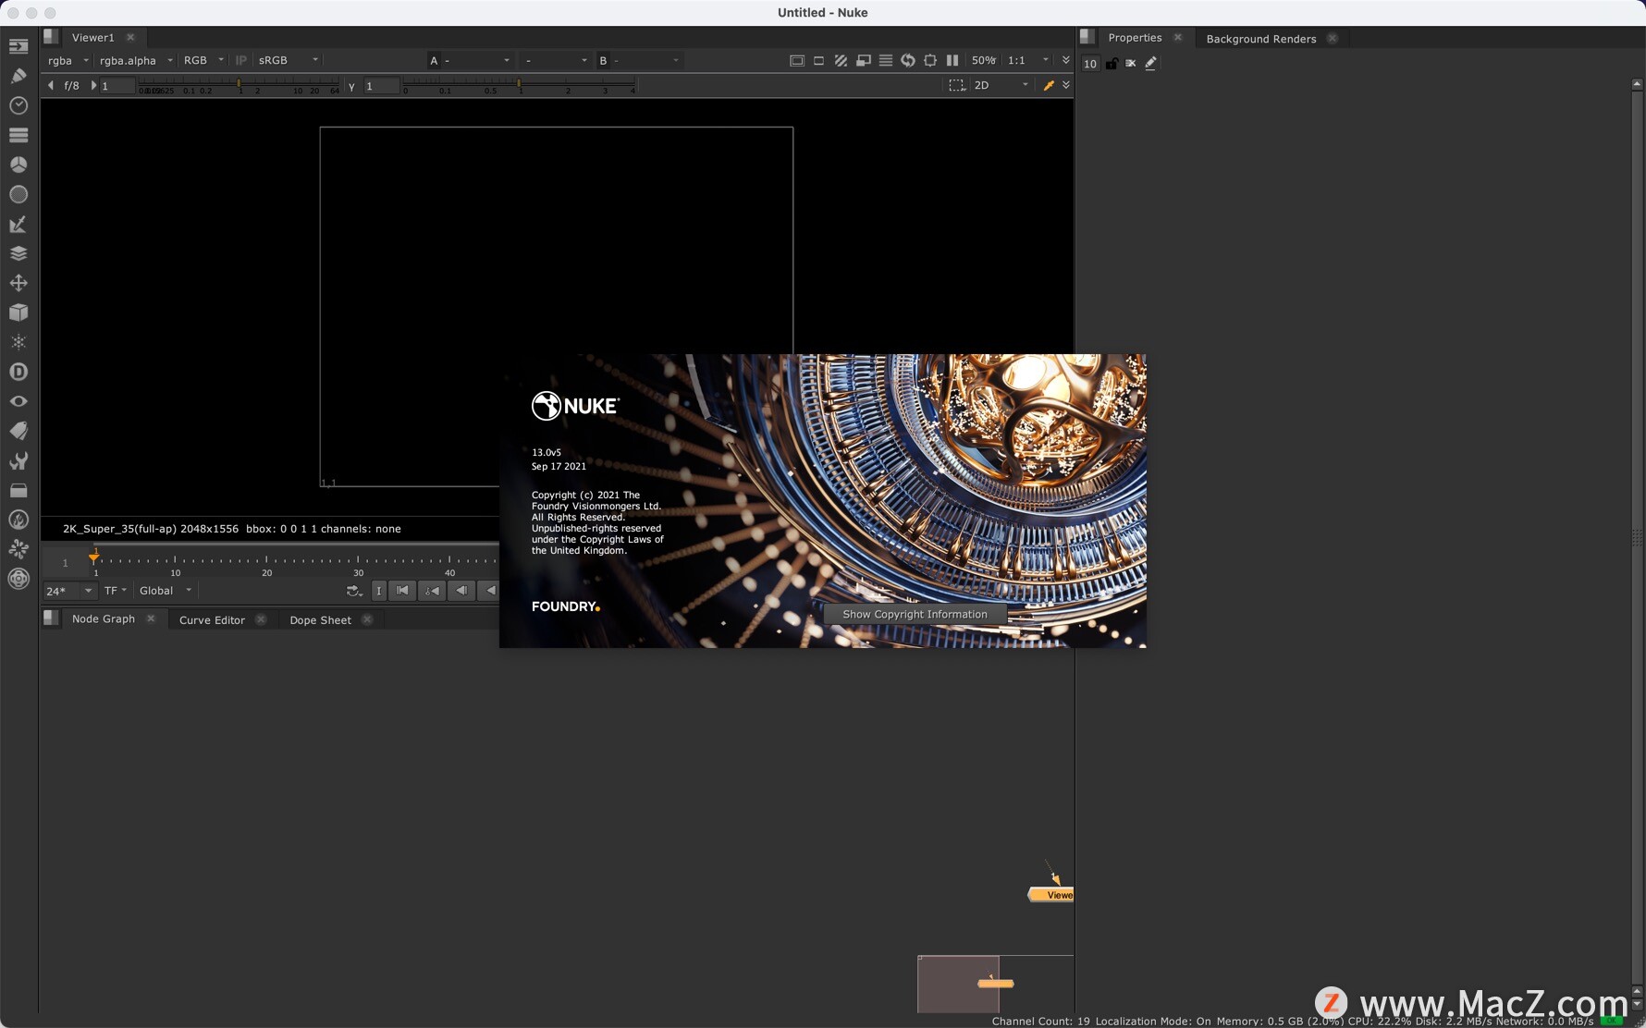Viewport: 1646px width, 1028px height.
Task: Click Show Copyright Information button
Action: pos(915,614)
